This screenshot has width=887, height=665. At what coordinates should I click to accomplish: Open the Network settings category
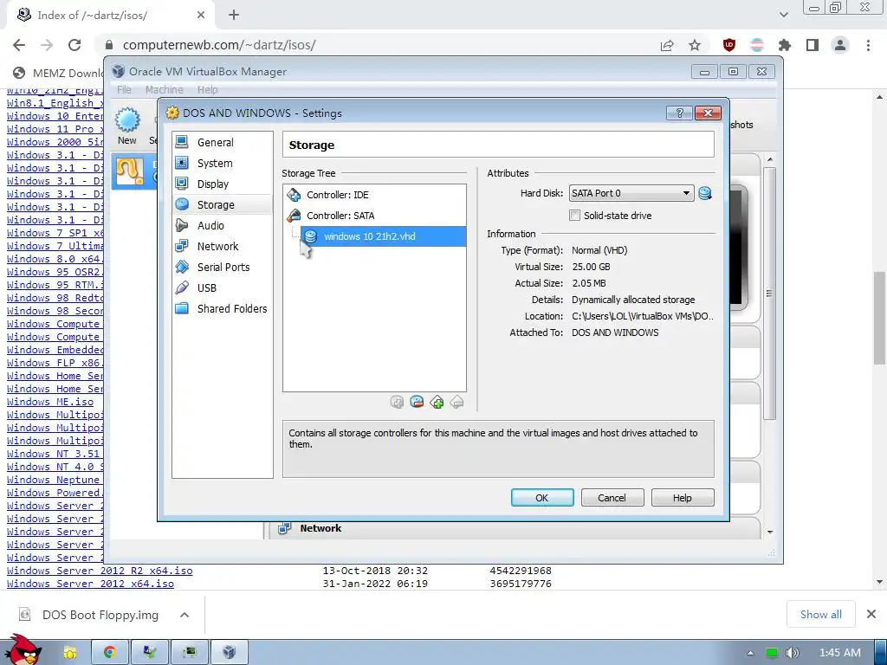tap(223, 247)
